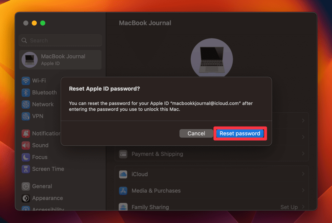
Task: Click Set Up next to Family Sharing
Action: pyautogui.click(x=289, y=207)
